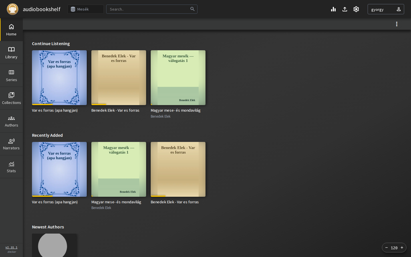Open the three-dot more options menu
Screen dimensions: 411x257
coord(397,24)
